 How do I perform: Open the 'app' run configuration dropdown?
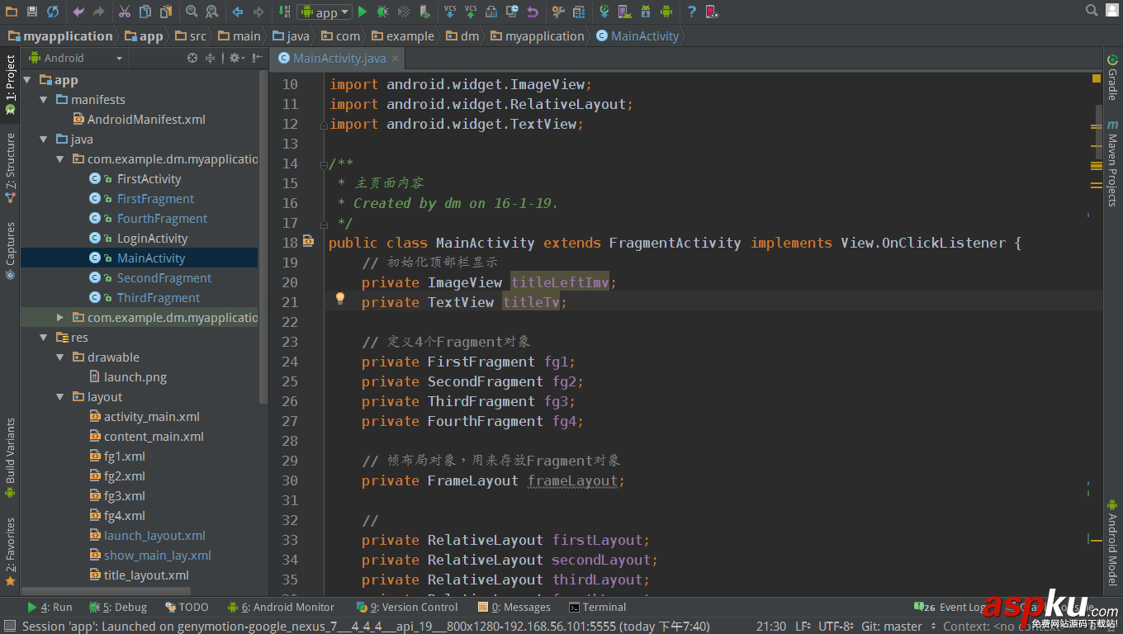coord(325,12)
